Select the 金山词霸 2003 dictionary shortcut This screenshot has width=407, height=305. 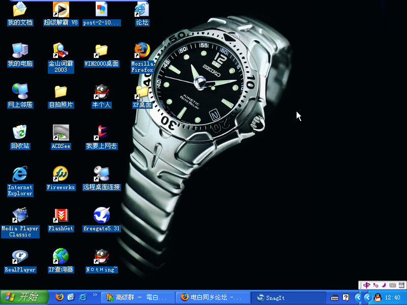tap(61, 51)
